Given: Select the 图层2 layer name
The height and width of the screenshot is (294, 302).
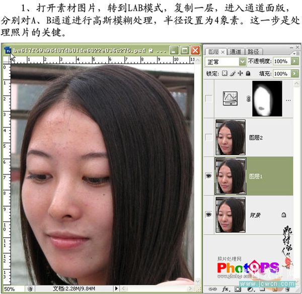Looking at the screenshot, I should coord(256,138).
